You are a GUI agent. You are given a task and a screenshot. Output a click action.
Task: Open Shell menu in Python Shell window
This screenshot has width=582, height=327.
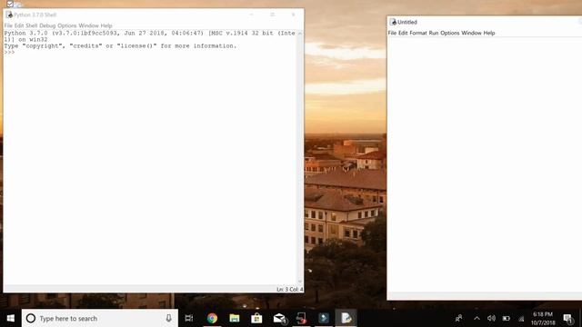point(32,25)
